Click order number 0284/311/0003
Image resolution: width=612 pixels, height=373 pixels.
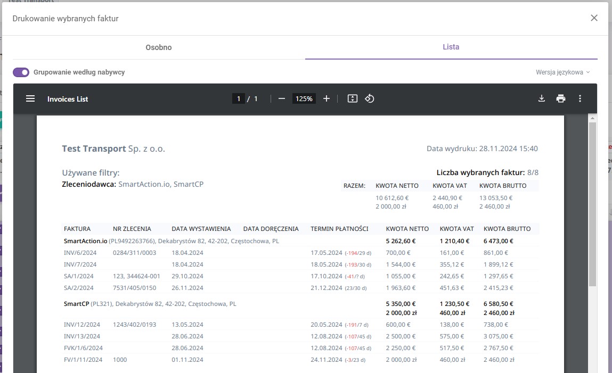[x=134, y=253]
